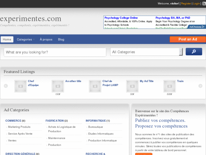Click the Featured Listings heading
206x155 pixels.
coord(19,72)
